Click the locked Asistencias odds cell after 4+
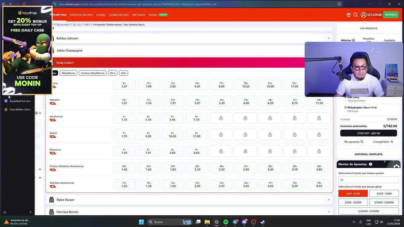The image size is (404, 227). (221, 118)
